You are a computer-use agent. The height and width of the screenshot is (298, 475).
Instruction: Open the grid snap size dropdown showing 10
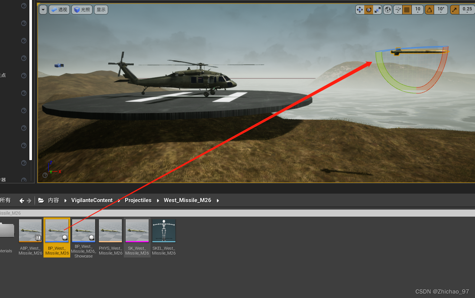[417, 9]
